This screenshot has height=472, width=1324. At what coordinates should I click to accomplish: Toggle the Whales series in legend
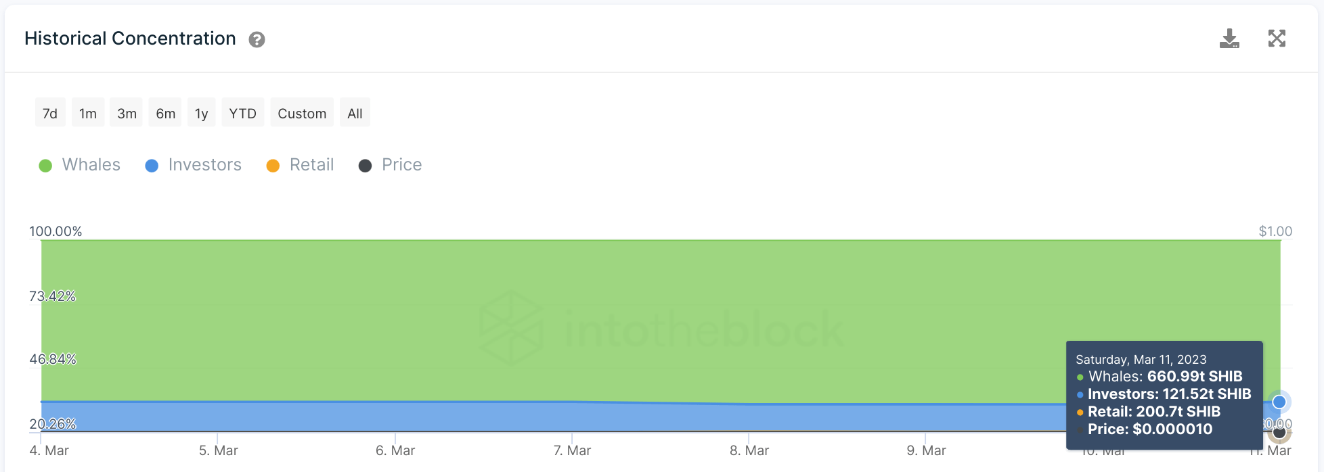[x=91, y=165]
